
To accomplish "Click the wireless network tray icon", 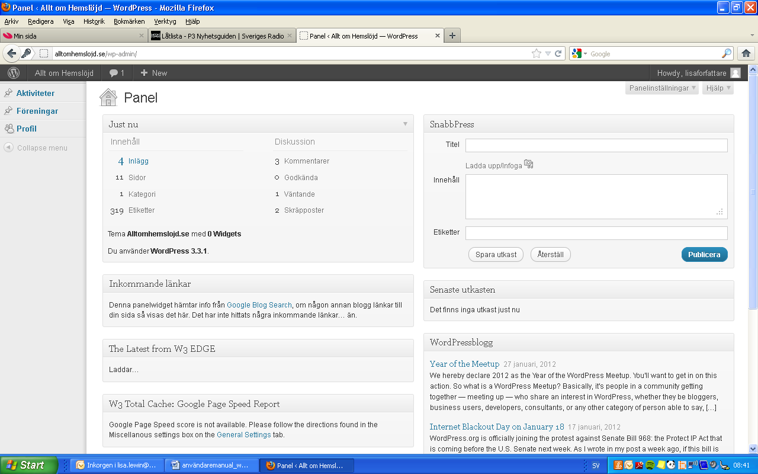I will (x=693, y=465).
